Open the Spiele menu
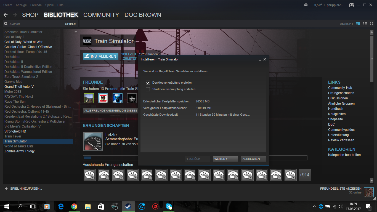This screenshot has height=212, width=377. 50,5
